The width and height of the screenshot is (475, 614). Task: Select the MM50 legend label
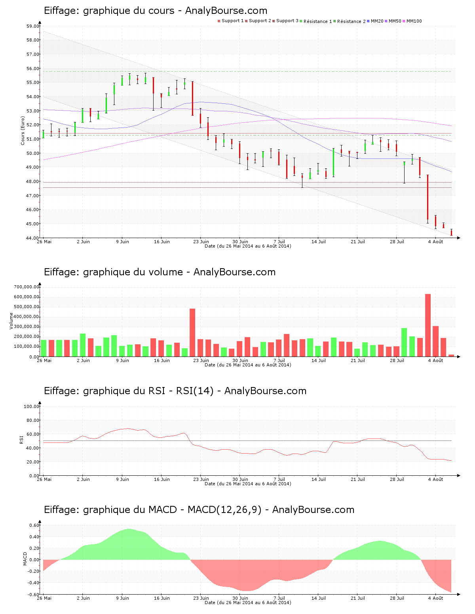[x=395, y=21]
